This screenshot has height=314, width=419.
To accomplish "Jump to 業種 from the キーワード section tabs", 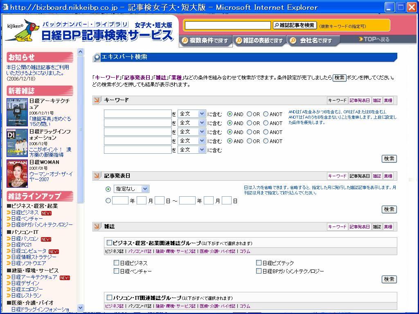I will [x=388, y=101].
